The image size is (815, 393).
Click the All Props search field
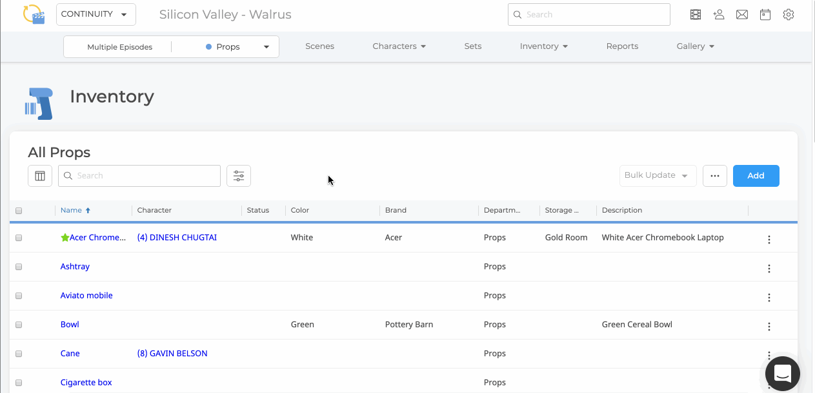[139, 176]
